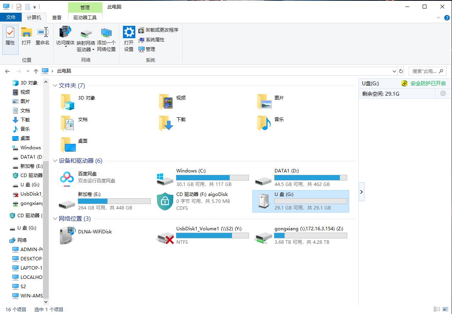The height and width of the screenshot is (314, 452).
Task: Select gongxiang (\\172.16.3.154) (Z:) drive
Action: click(301, 235)
